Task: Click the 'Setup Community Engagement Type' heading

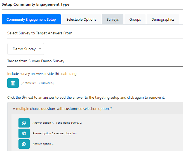Action: point(36,4)
